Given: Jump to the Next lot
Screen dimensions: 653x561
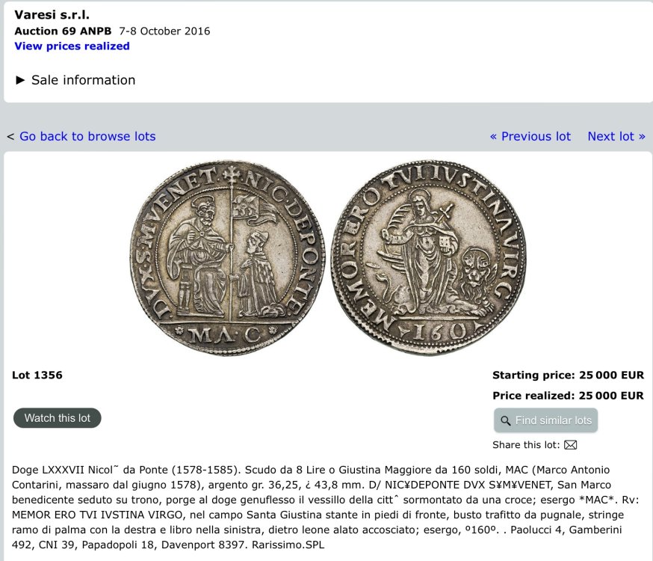Looking at the screenshot, I should [616, 136].
